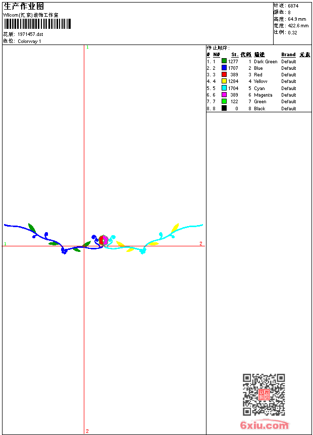Click the 'Brand' column header
Viewport: 313px width, 435px height.
[x=288, y=55]
